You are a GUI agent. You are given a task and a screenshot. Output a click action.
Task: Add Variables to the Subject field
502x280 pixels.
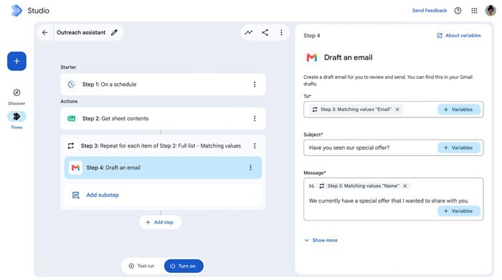[x=459, y=148]
